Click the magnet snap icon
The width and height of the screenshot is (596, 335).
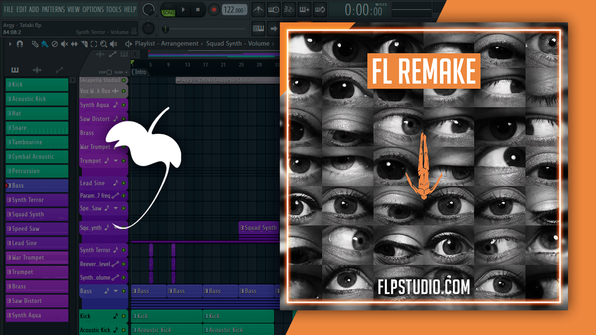19,44
